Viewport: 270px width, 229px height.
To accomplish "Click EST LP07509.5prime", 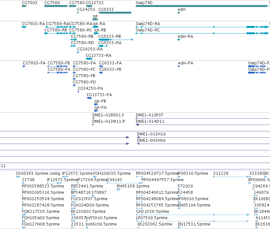I will coord(152,218).
